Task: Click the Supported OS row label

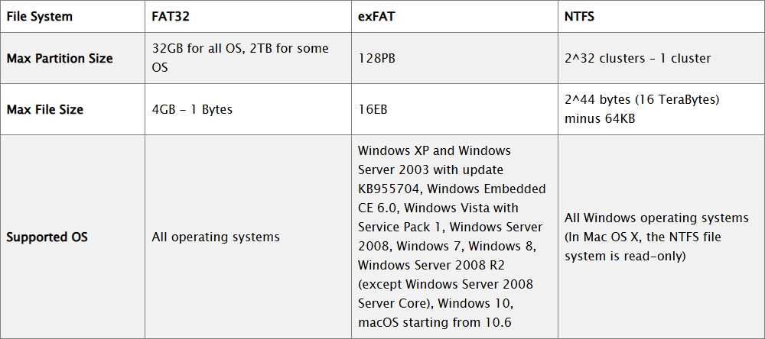Action: 47,237
